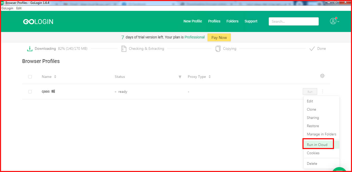
Task: Open table column settings gear
Action: click(322, 76)
